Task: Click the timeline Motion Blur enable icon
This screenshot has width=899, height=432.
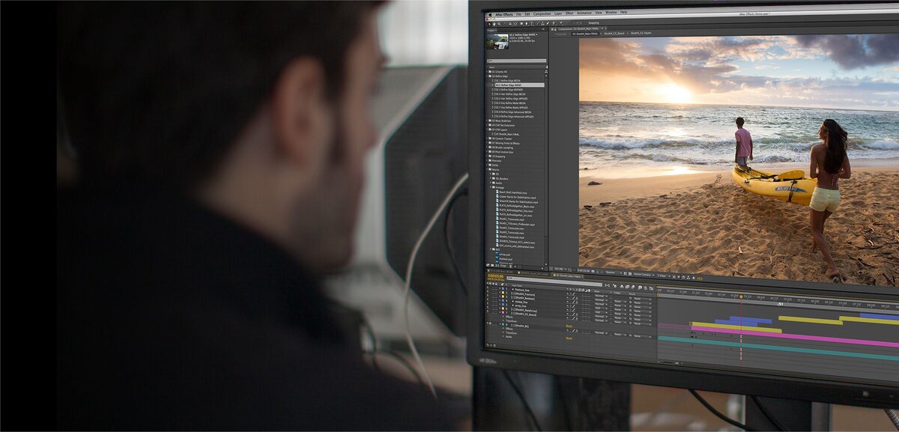Action: (x=632, y=287)
